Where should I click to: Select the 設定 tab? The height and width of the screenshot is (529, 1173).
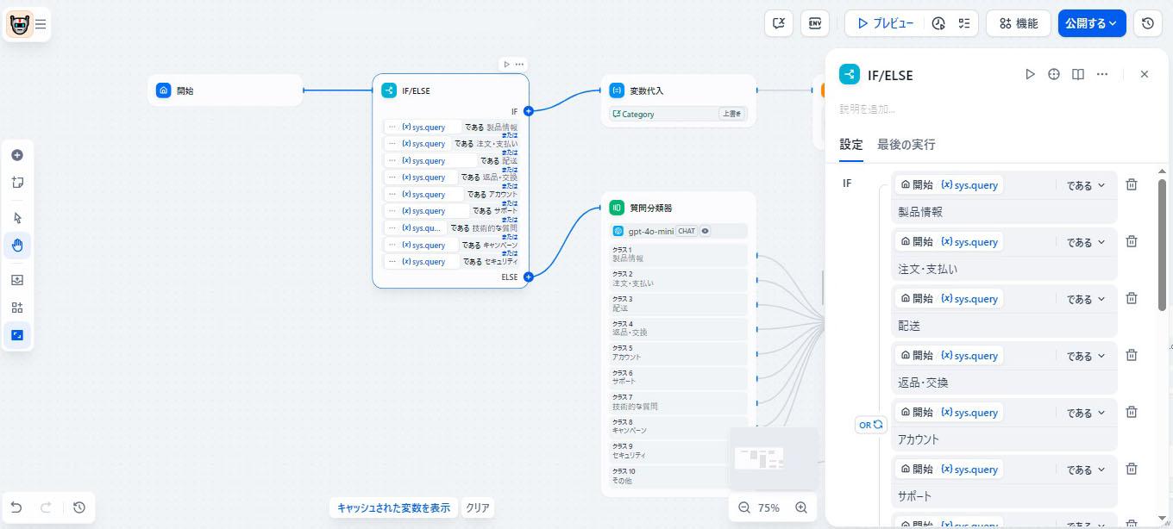(850, 144)
